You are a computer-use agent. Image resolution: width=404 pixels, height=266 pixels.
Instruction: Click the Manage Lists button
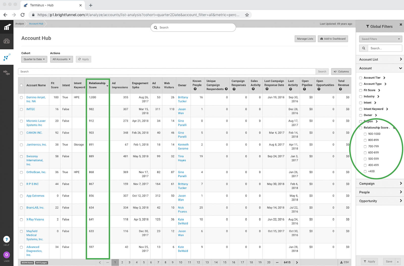pyautogui.click(x=305, y=39)
